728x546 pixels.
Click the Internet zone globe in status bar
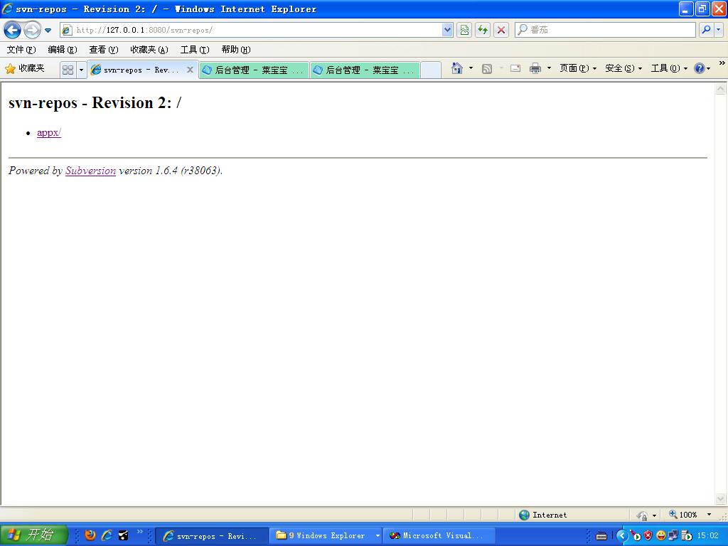pyautogui.click(x=524, y=515)
